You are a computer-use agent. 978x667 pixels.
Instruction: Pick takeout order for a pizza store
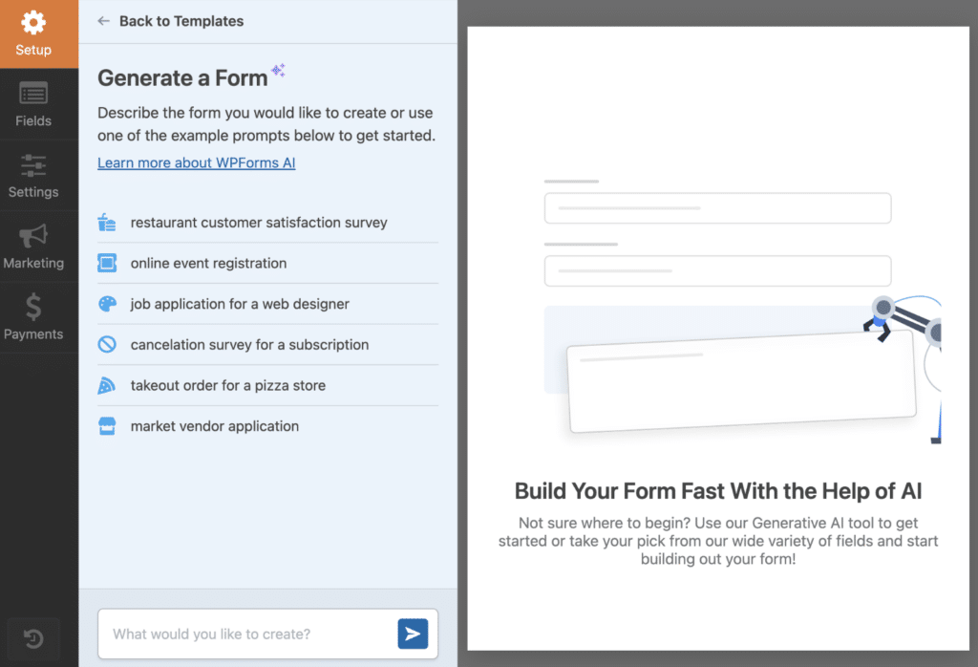(268, 386)
